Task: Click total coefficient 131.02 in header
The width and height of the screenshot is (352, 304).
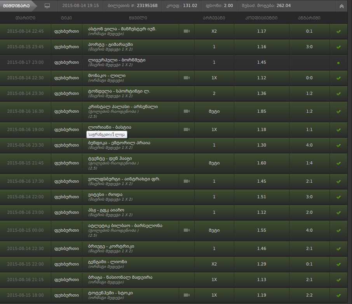Action: (x=190, y=5)
